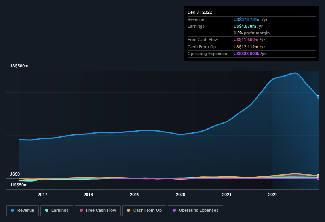Viewport: 325px width, 222px height.
Task: Click the US$378.781m revenue value
Action: click(x=247, y=19)
